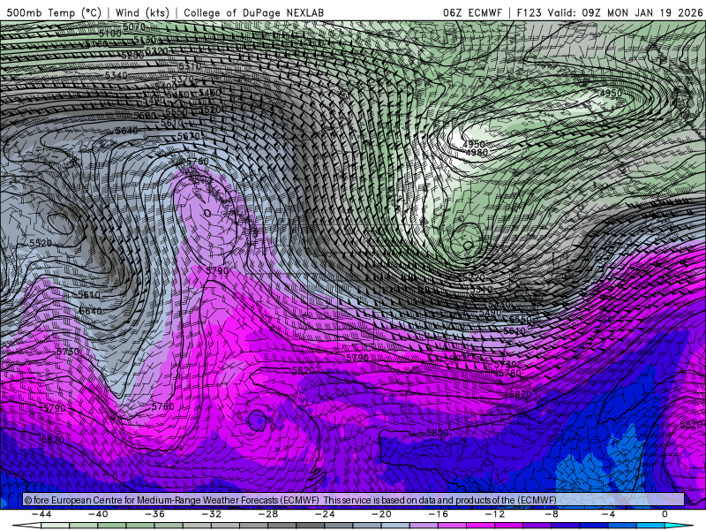Click the 5850 height contour label

click(x=437, y=433)
